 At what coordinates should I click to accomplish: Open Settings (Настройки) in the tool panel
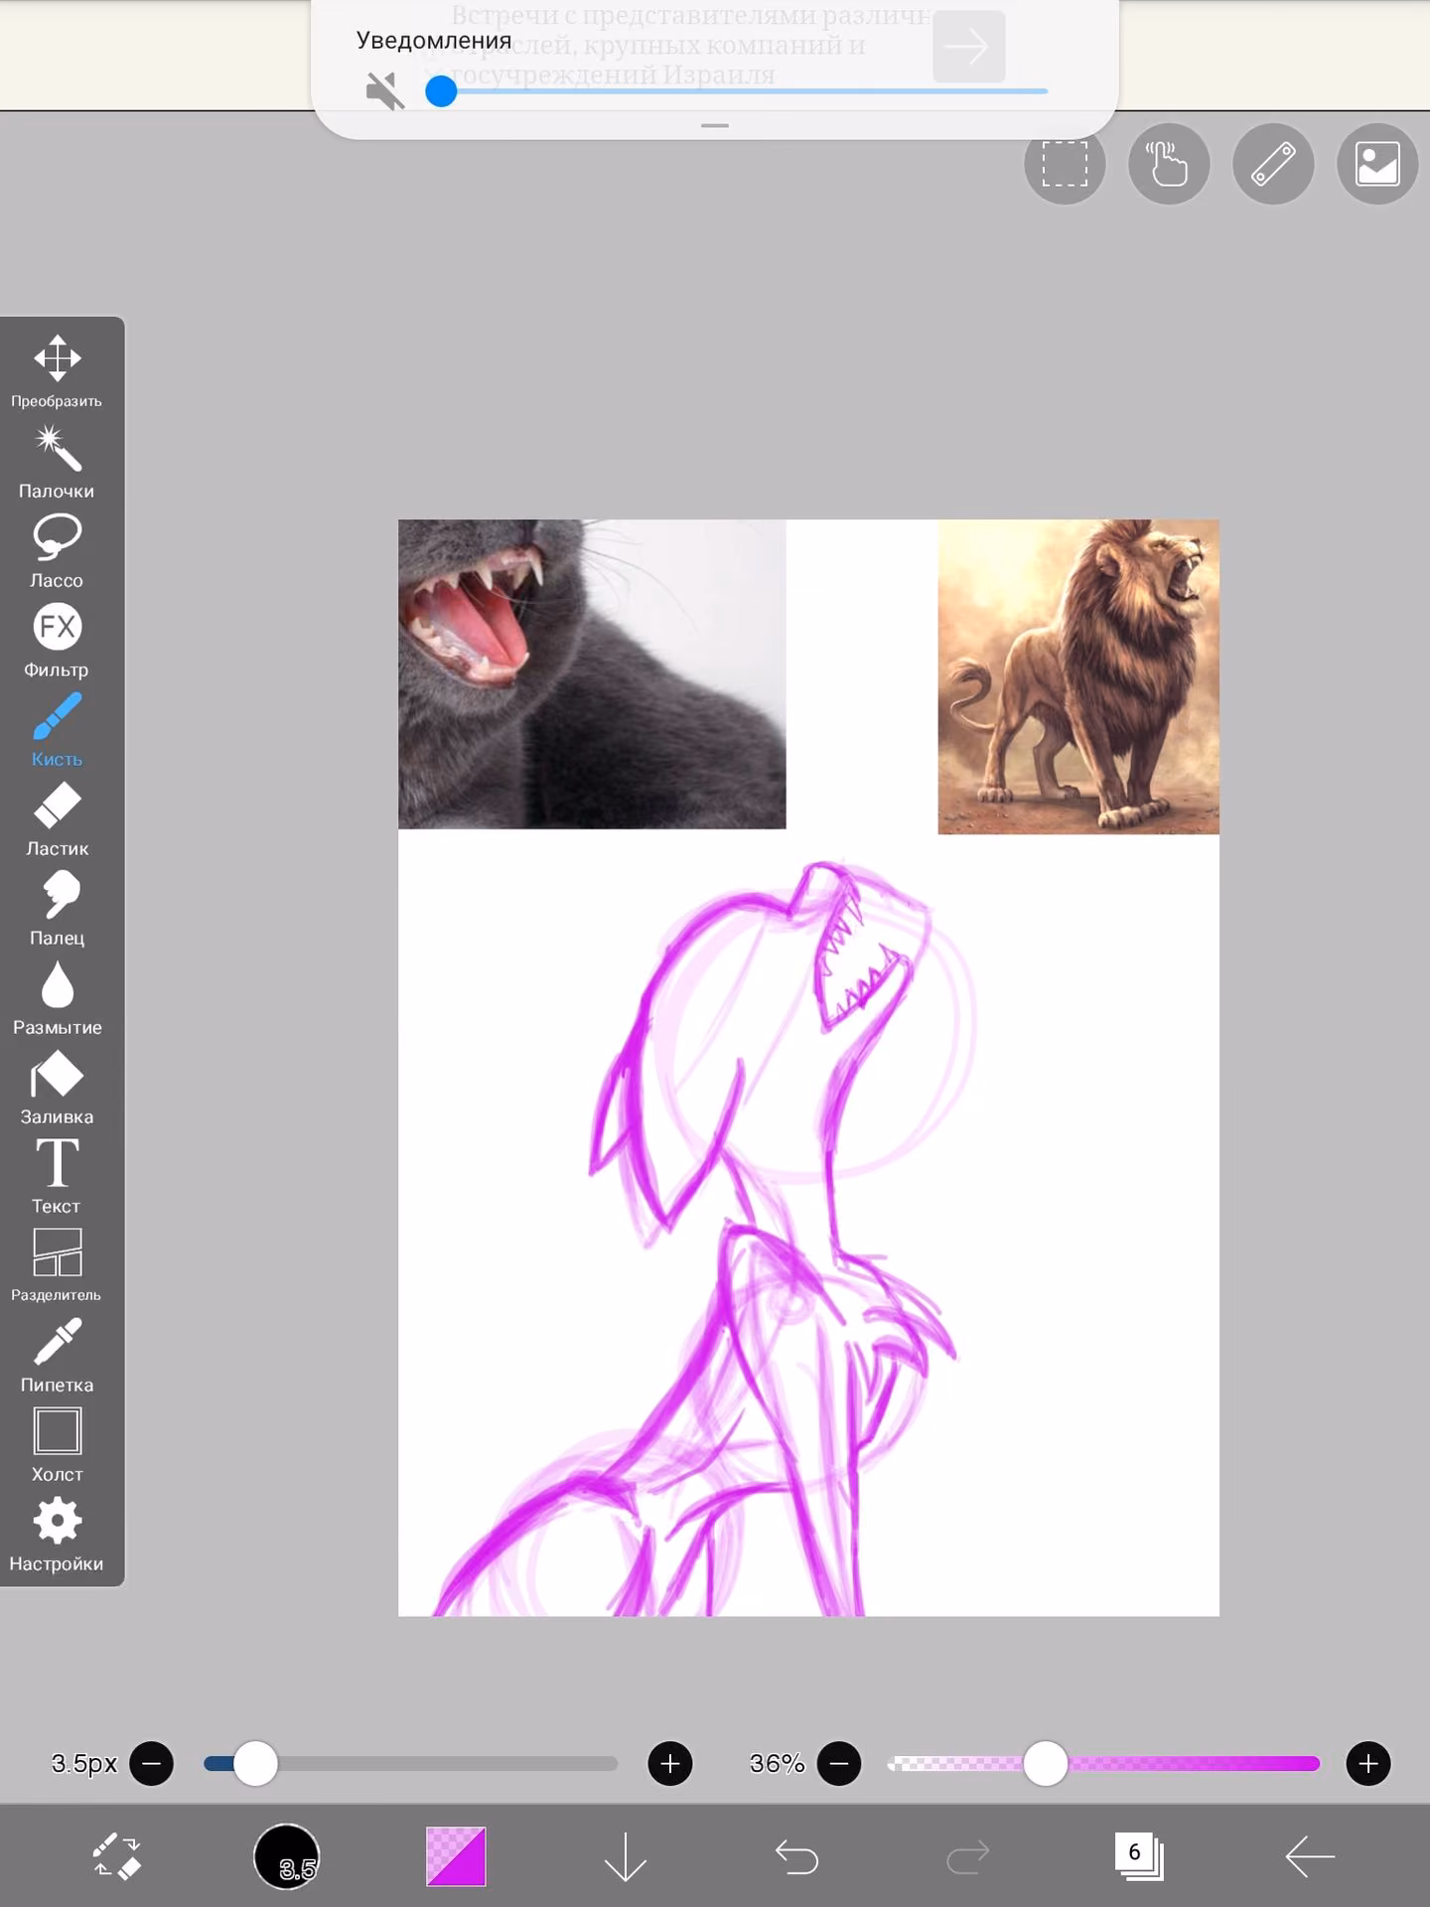coord(57,1535)
